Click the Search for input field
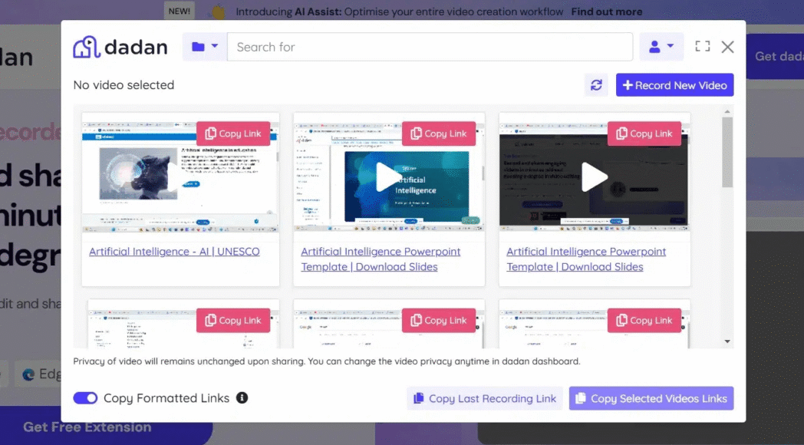This screenshot has width=804, height=445. tap(430, 47)
